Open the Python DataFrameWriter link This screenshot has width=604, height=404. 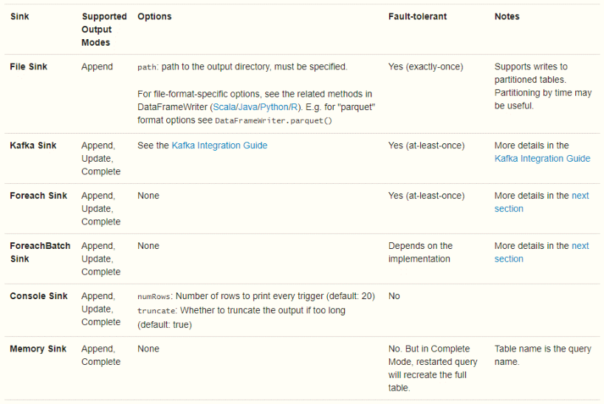(x=274, y=107)
